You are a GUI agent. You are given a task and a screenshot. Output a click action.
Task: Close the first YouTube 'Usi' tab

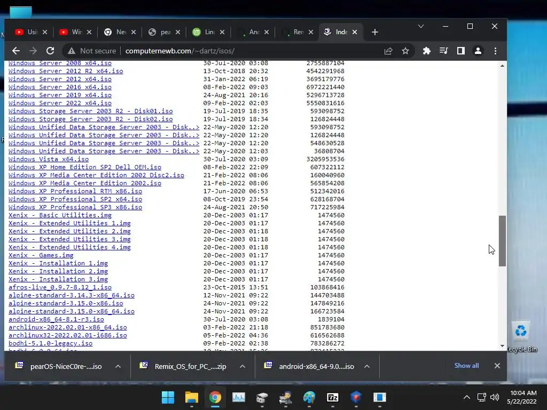click(x=45, y=32)
